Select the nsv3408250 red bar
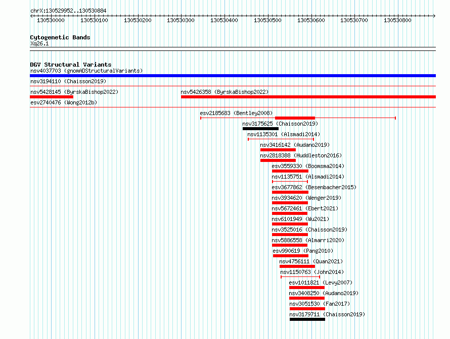Image resolution: width=450 pixels, height=339 pixels. click(x=307, y=298)
